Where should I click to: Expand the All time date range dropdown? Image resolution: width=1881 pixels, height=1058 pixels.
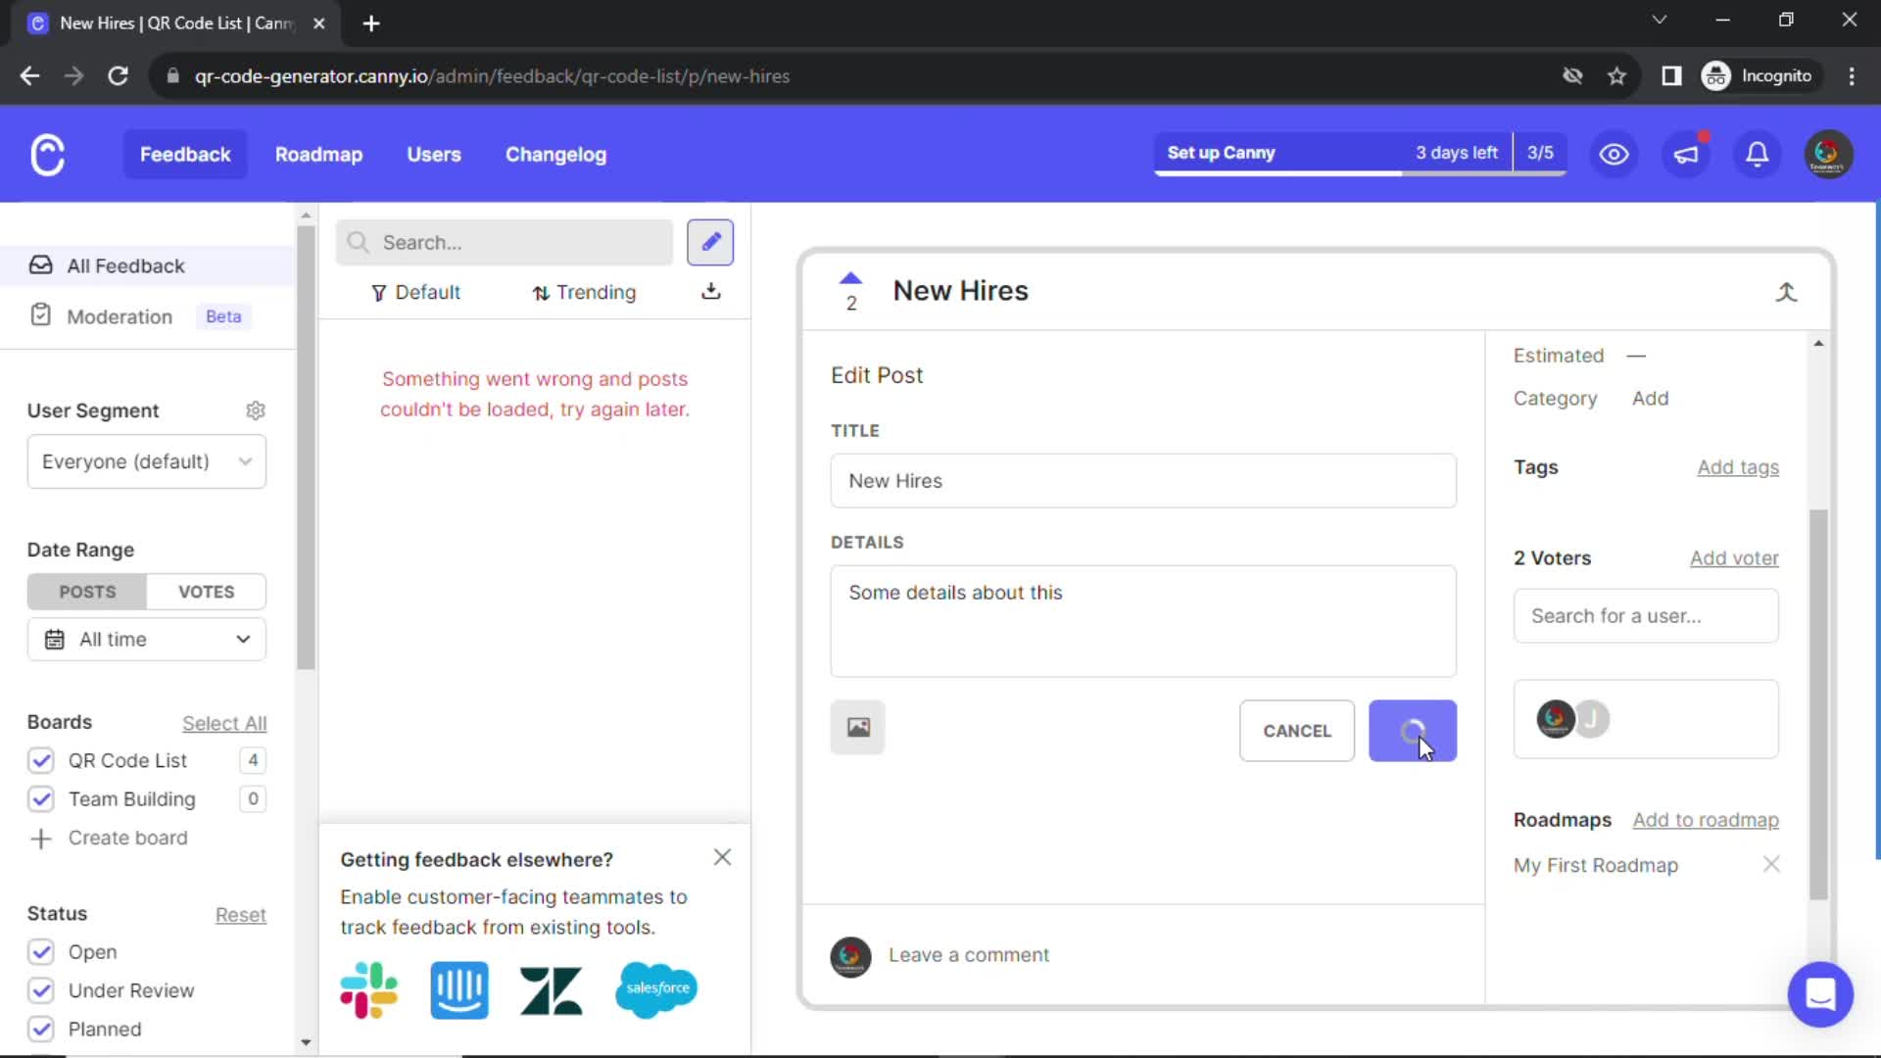pos(146,638)
